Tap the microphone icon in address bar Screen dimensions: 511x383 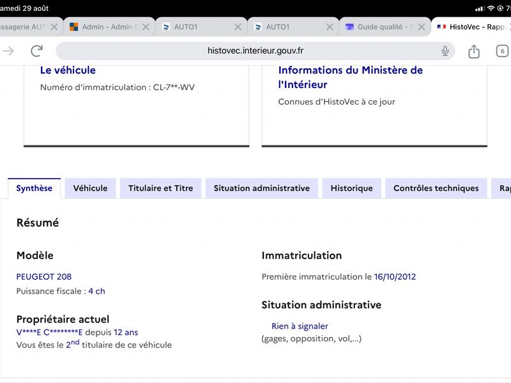445,51
